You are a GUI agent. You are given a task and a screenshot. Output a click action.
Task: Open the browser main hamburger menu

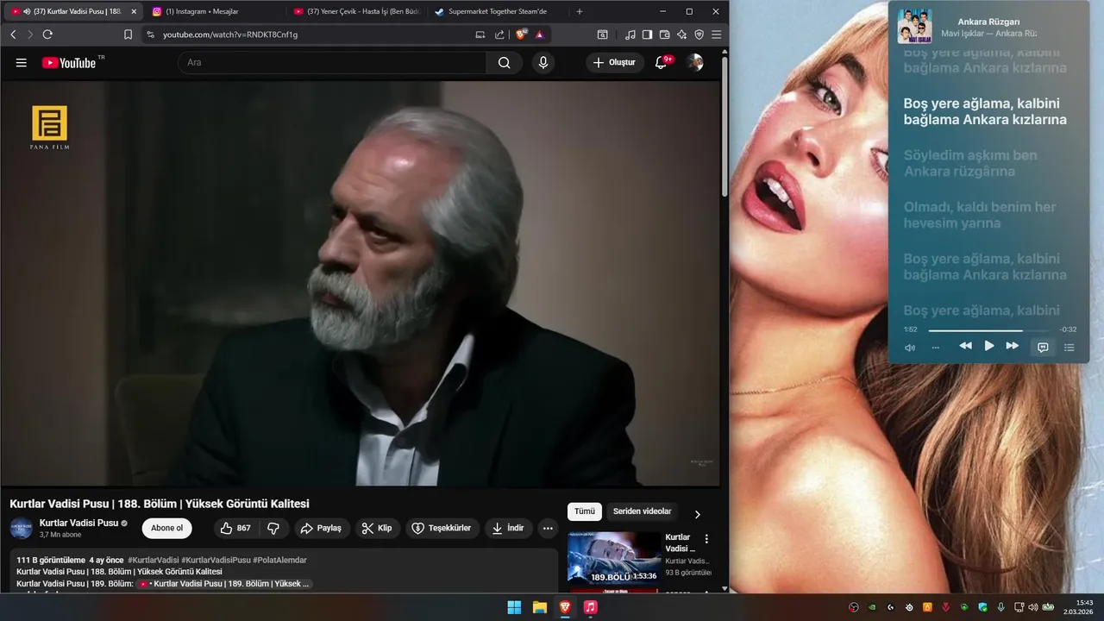click(x=717, y=34)
